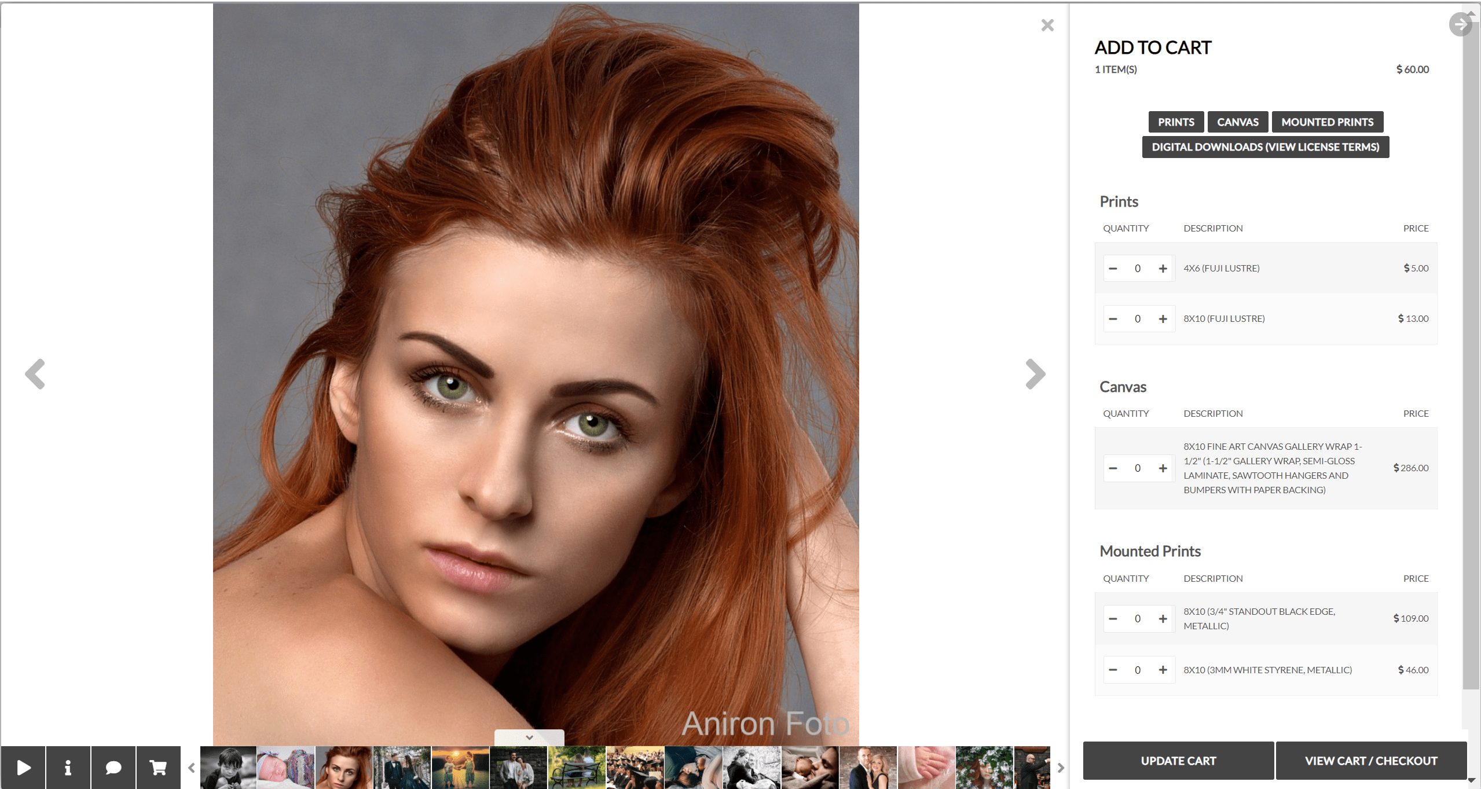Image resolution: width=1481 pixels, height=789 pixels.
Task: Select the baby feet in pink blanket thumbnail
Action: pyautogui.click(x=926, y=768)
